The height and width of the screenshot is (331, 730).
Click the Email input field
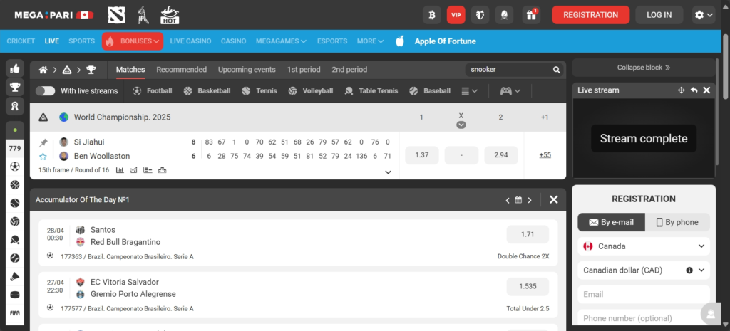pyautogui.click(x=644, y=294)
